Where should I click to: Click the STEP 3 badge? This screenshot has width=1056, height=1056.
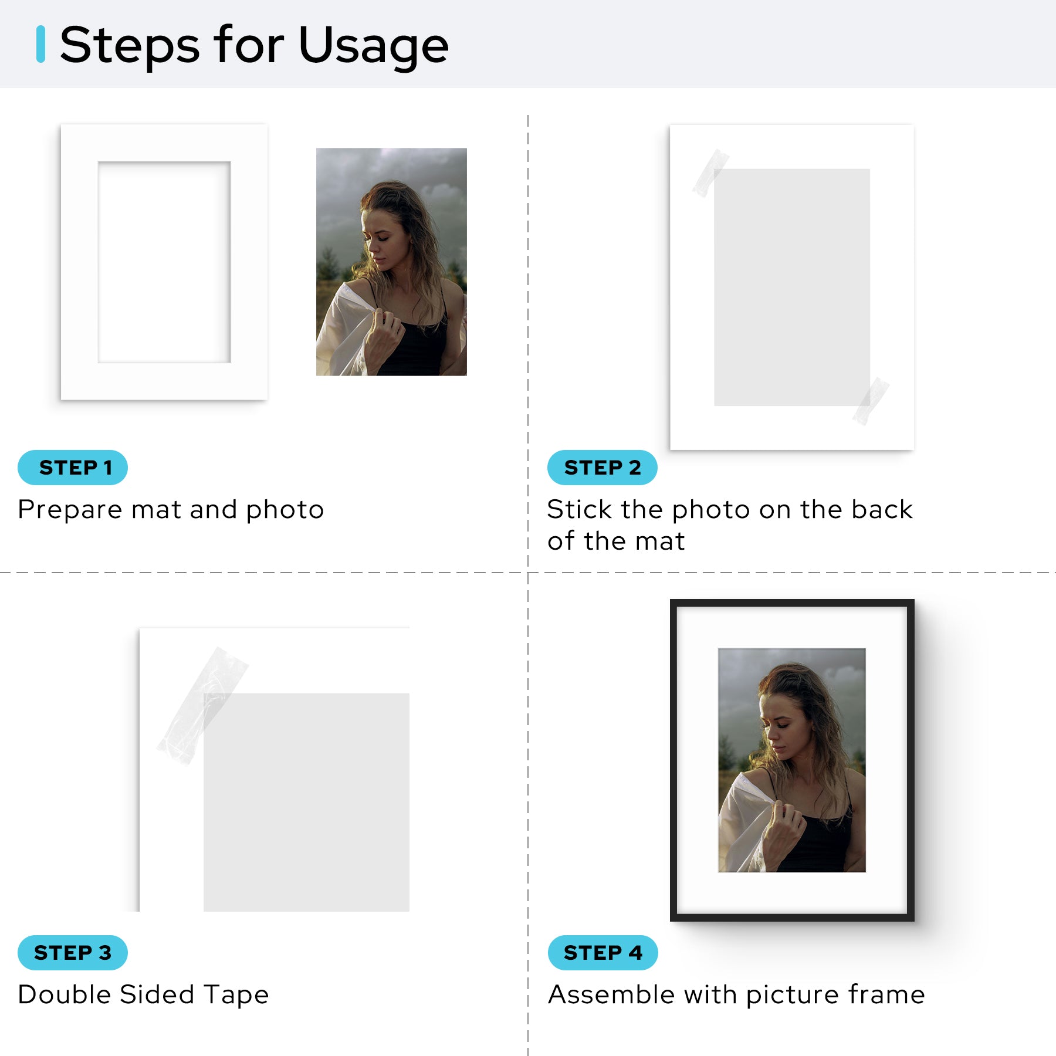73,953
